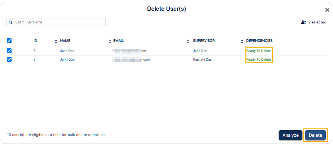The image size is (333, 145).
Task: Sort the table by Name column
Action: coord(110,41)
